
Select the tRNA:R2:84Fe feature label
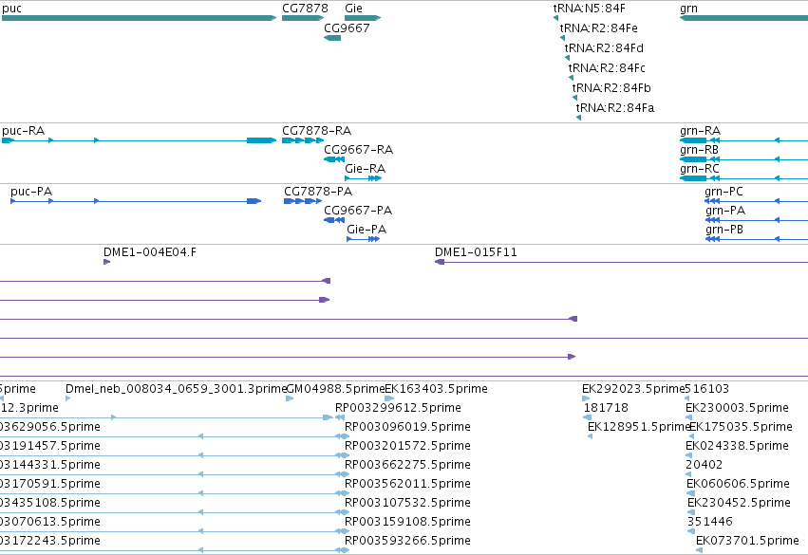click(x=599, y=28)
